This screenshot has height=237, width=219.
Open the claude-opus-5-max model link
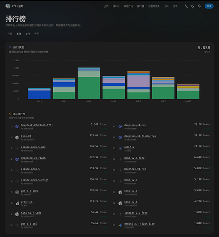33,147
